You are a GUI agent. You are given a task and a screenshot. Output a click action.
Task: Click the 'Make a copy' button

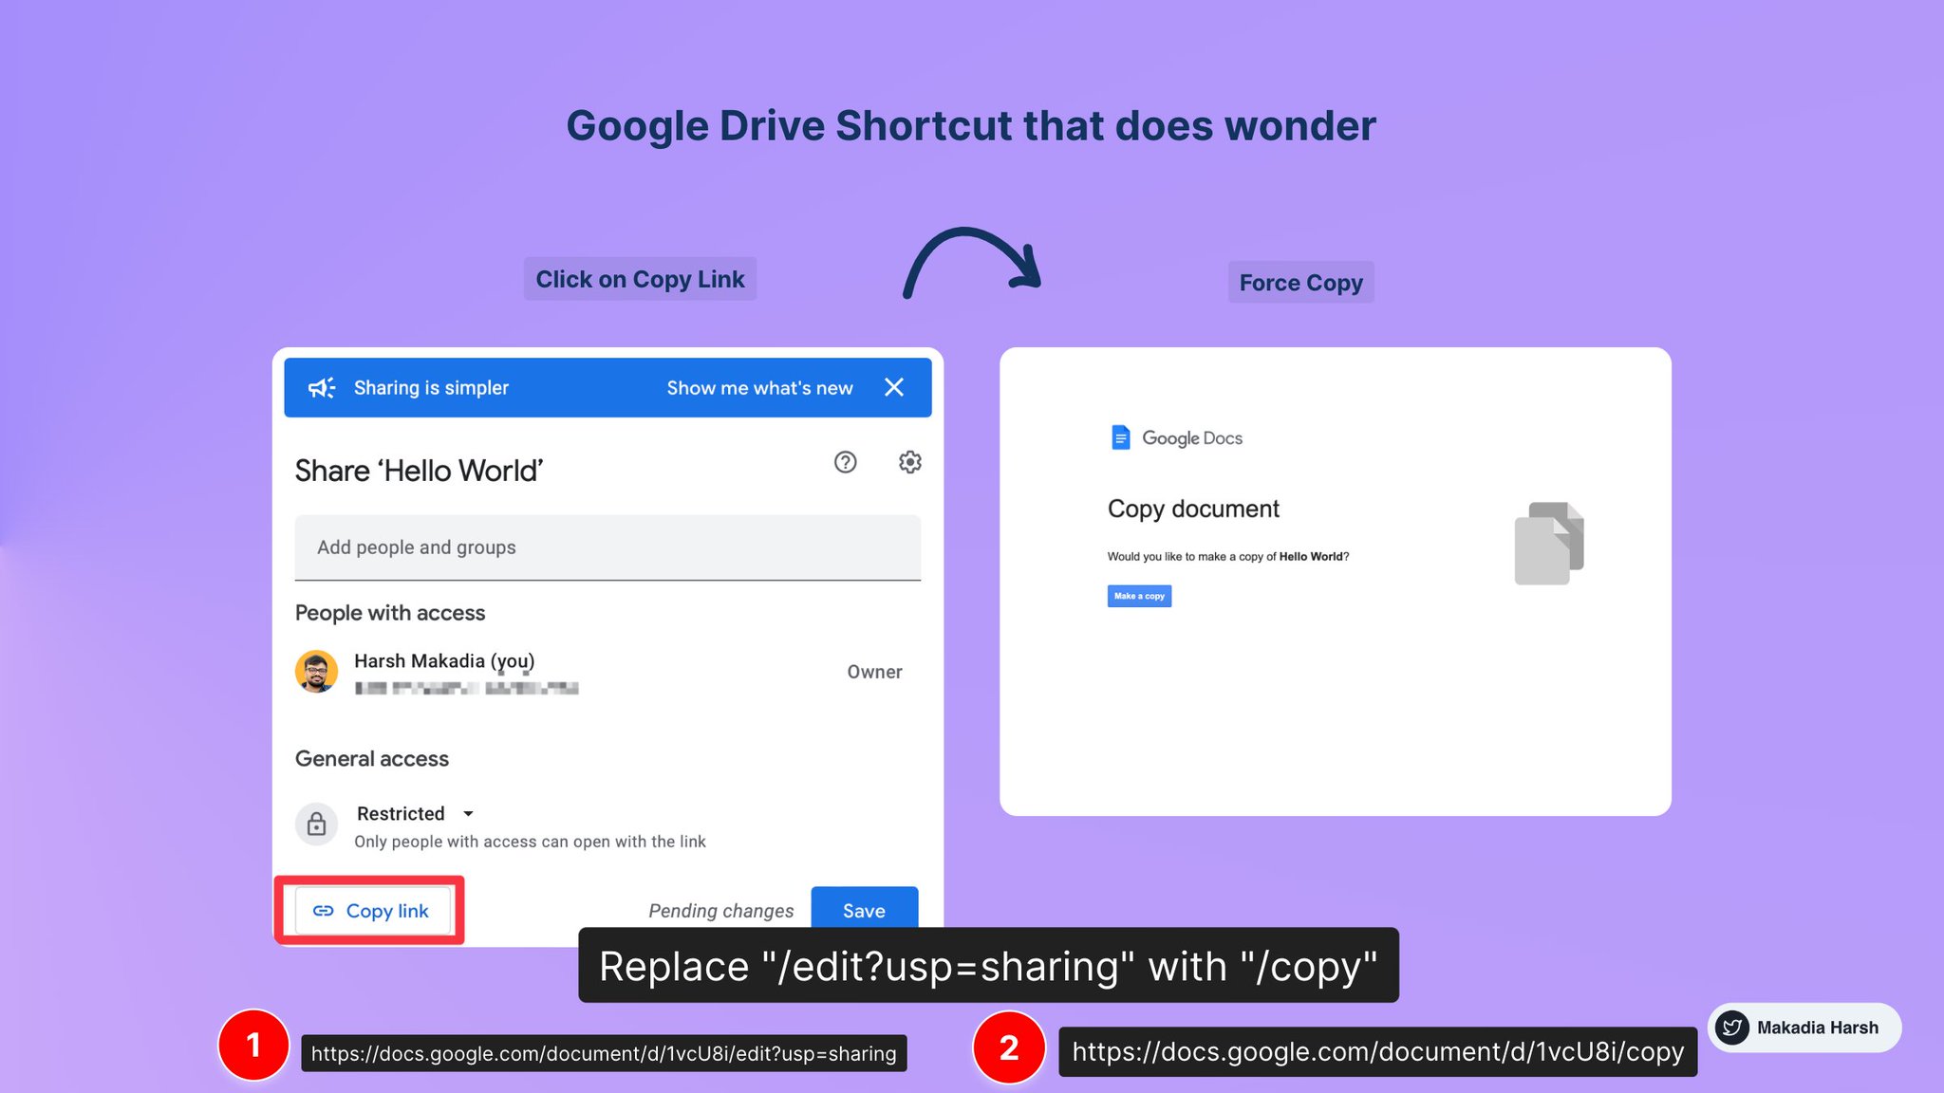click(1139, 596)
